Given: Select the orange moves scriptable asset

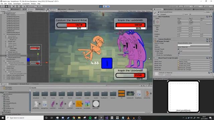Looking at the screenshot, I should (x=79, y=104).
